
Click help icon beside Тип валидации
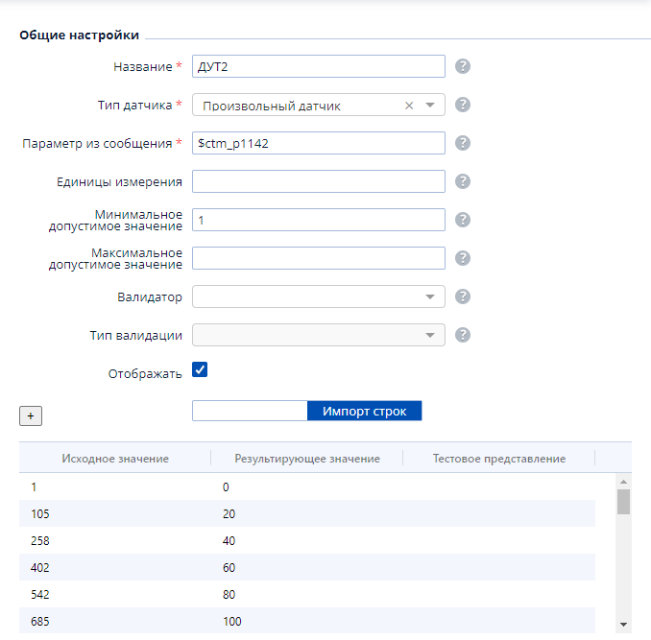pyautogui.click(x=463, y=335)
